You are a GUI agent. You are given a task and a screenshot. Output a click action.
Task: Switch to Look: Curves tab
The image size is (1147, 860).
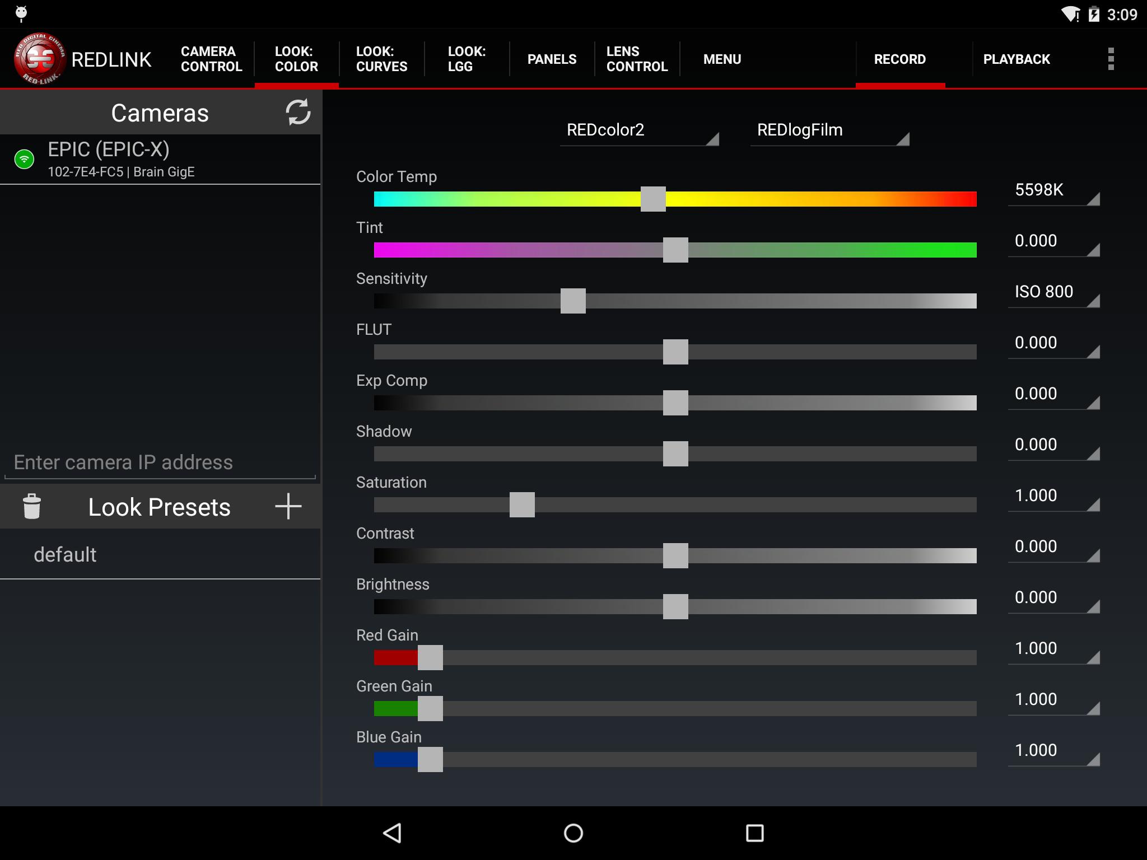(382, 59)
